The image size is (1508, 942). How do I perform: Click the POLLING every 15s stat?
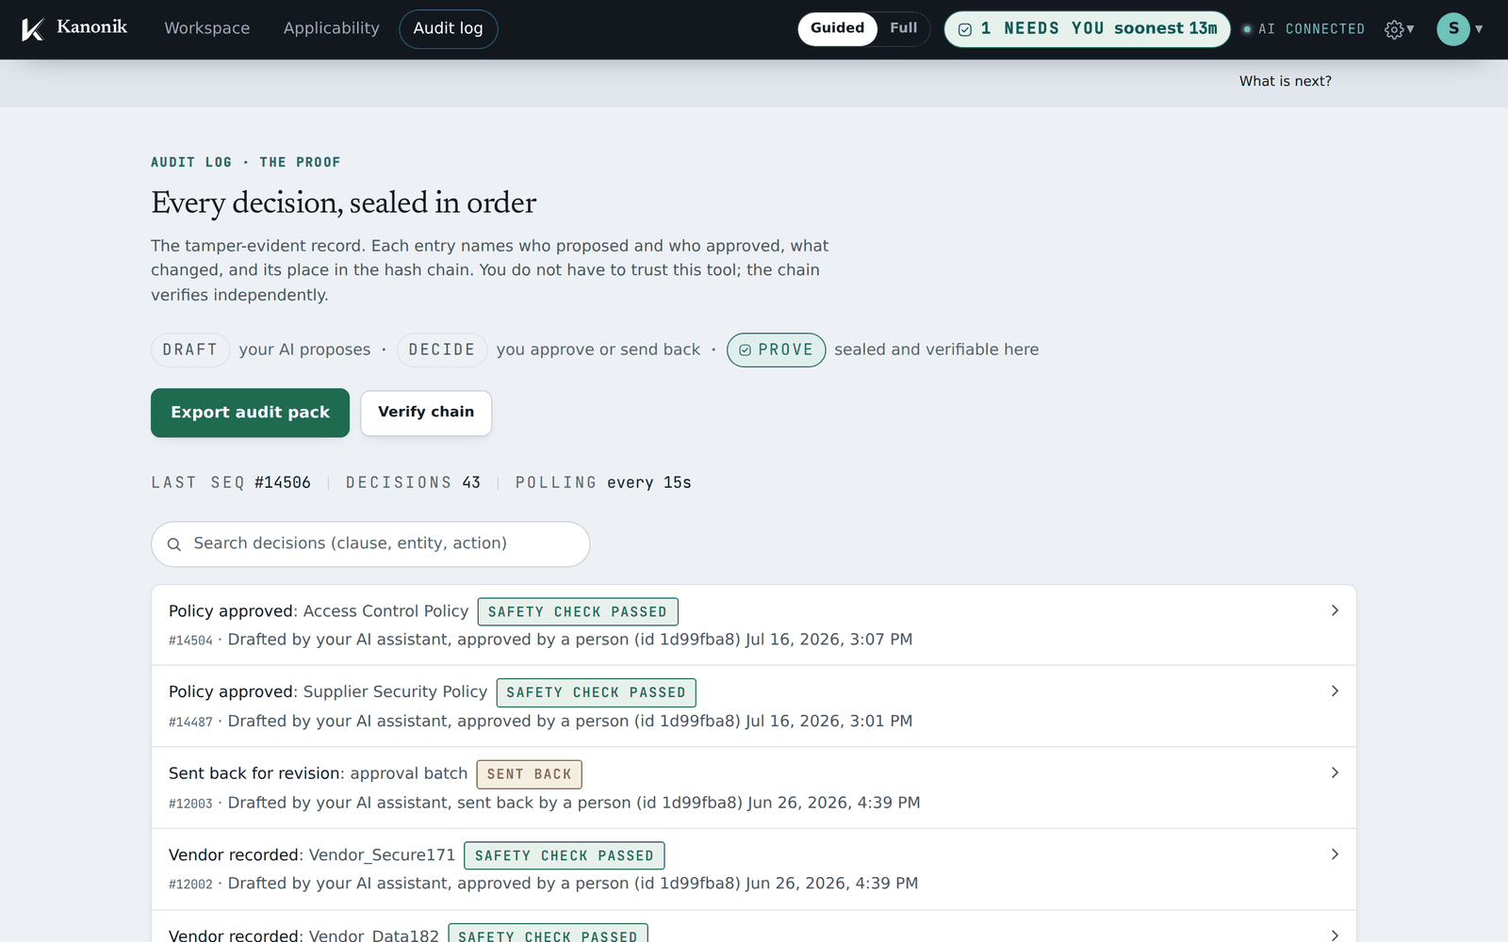tap(603, 482)
